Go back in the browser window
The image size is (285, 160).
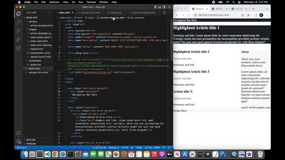[x=177, y=15]
